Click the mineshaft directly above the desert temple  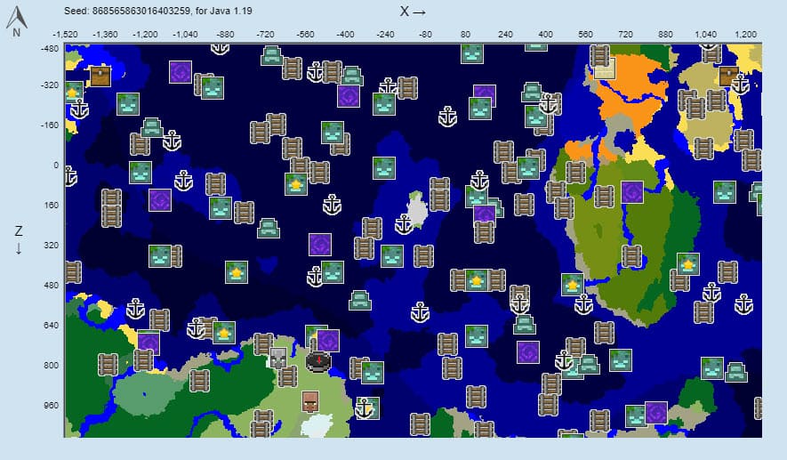click(x=599, y=54)
